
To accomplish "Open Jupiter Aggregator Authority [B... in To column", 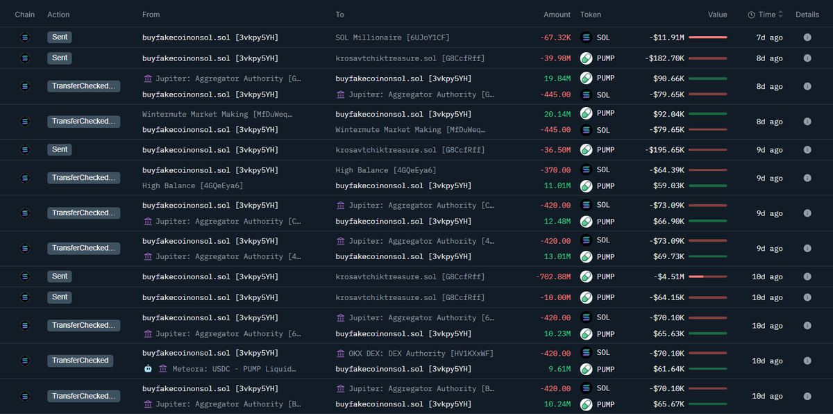I will pos(414,389).
